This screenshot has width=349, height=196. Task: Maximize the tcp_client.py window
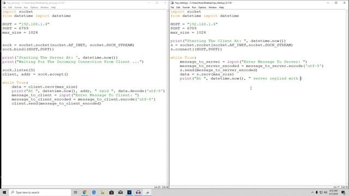[x=336, y=3]
